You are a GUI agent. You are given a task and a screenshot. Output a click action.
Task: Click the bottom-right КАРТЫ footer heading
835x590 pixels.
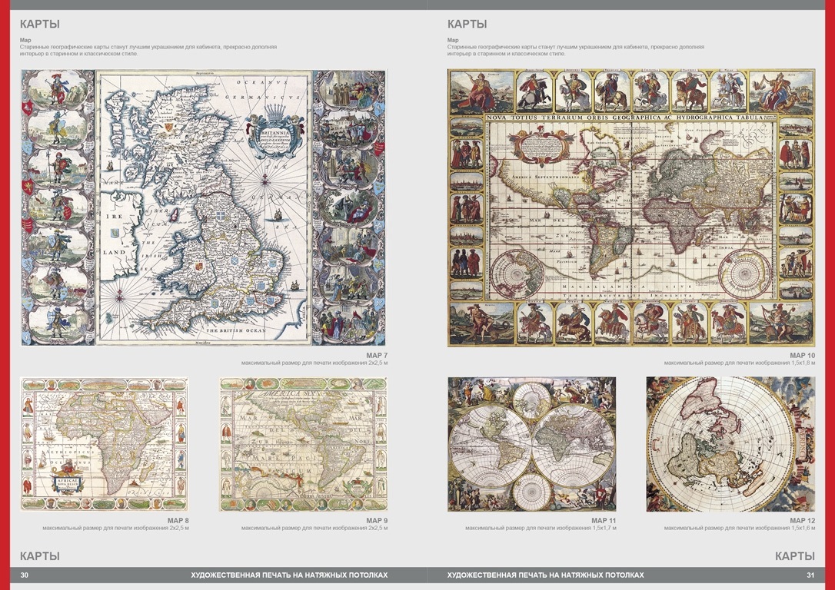coord(795,556)
